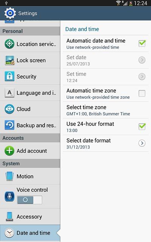Open Select time zone option
Viewport: 151px width, 242px height.
click(x=106, y=110)
